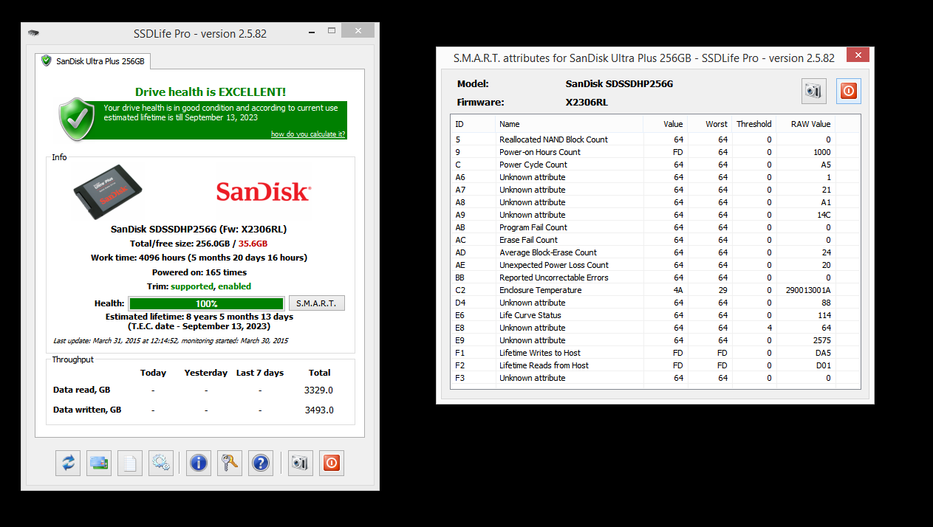933x527 pixels.
Task: Open the S.M.A.R.T. button beside health bar
Action: click(316, 303)
